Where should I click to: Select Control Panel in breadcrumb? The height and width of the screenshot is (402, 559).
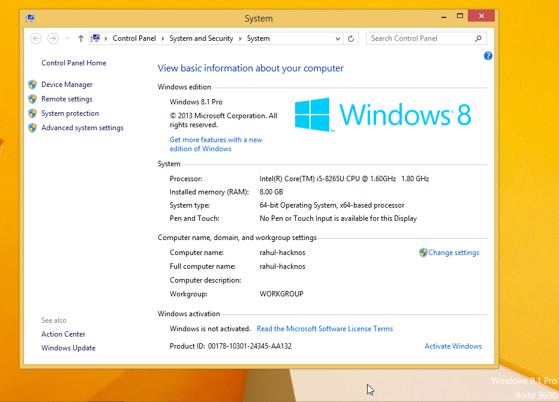(134, 38)
